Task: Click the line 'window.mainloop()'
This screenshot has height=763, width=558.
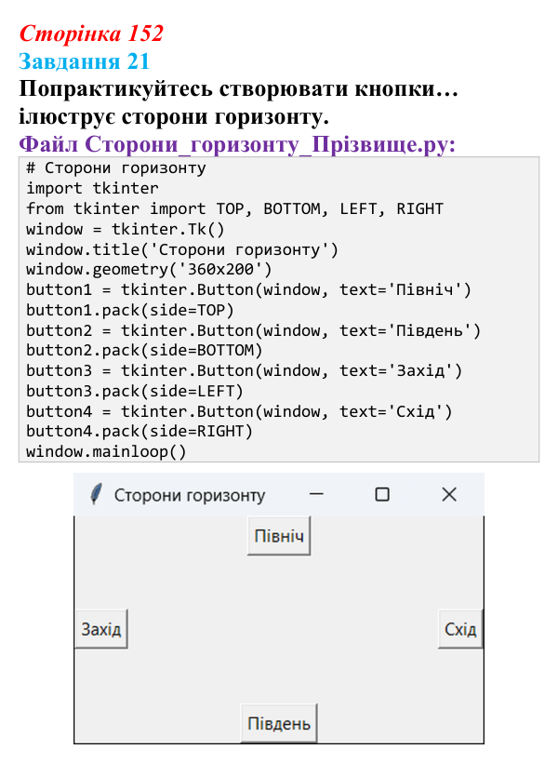Action: pos(107,452)
